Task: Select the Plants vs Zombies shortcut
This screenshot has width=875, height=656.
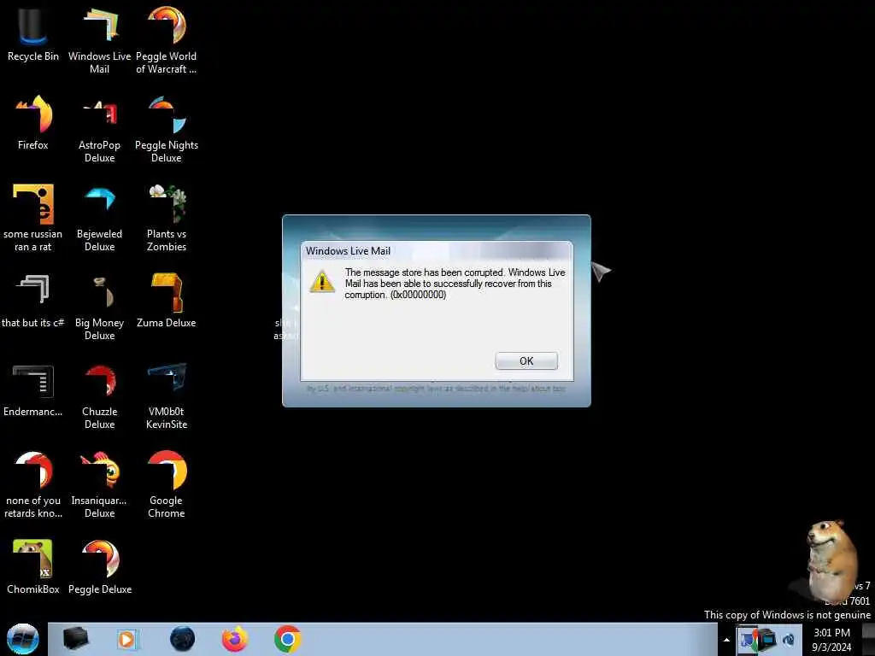Action: coord(167,218)
